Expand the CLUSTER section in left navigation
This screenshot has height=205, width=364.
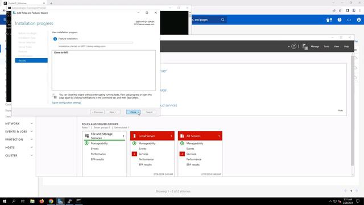tap(19, 155)
